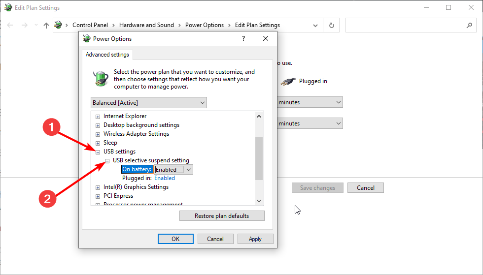This screenshot has height=275, width=483.
Task: Expand Wireless Adapter Settings node
Action: click(98, 134)
